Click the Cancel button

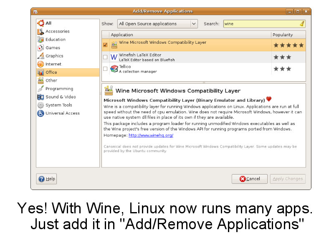pyautogui.click(x=249, y=179)
